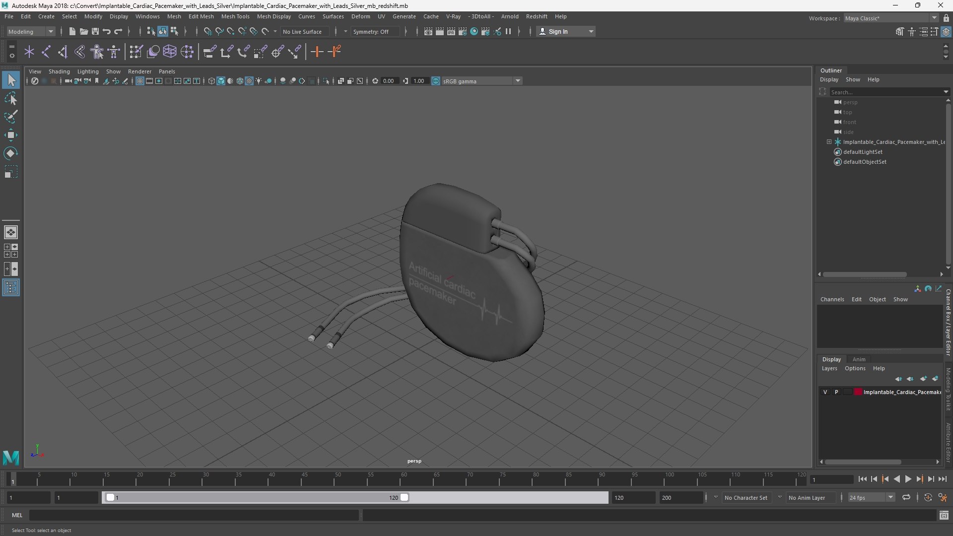The image size is (953, 536).
Task: Expand the Implantable_Cardiac_Pacemaker node in Outliner
Action: 829,142
